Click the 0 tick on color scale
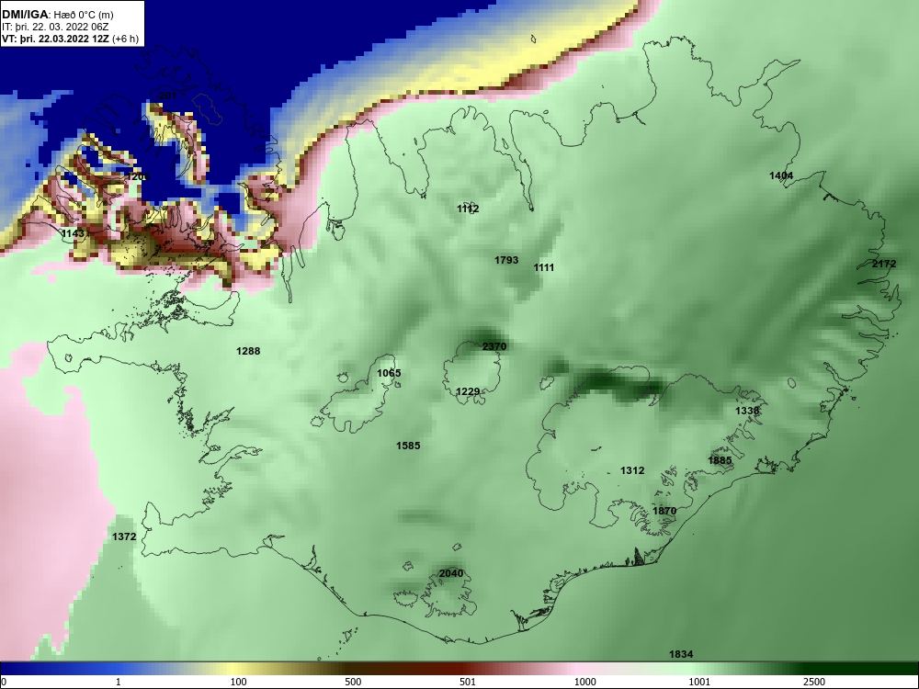The image size is (919, 689). pos(4,682)
